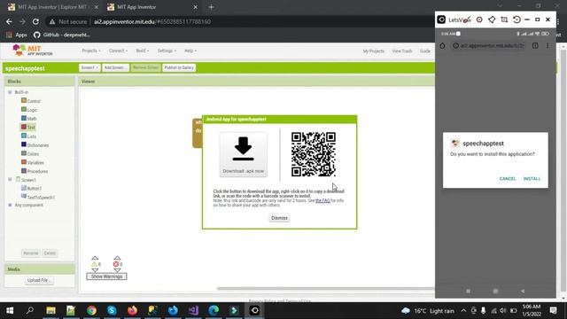Click Add Screen button
The height and width of the screenshot is (319, 567).
(115, 67)
